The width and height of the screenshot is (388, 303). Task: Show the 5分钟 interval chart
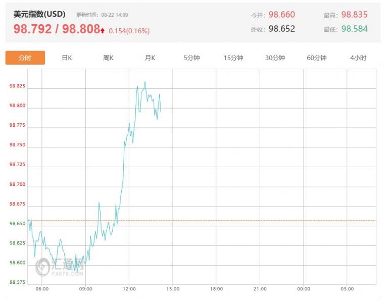(191, 58)
